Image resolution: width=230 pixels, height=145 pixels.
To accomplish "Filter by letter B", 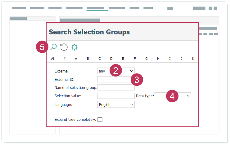I will point(88,59).
